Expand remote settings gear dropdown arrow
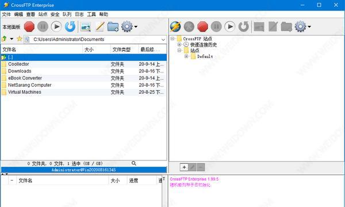Viewport: 345px width, 207px height. (x=309, y=27)
